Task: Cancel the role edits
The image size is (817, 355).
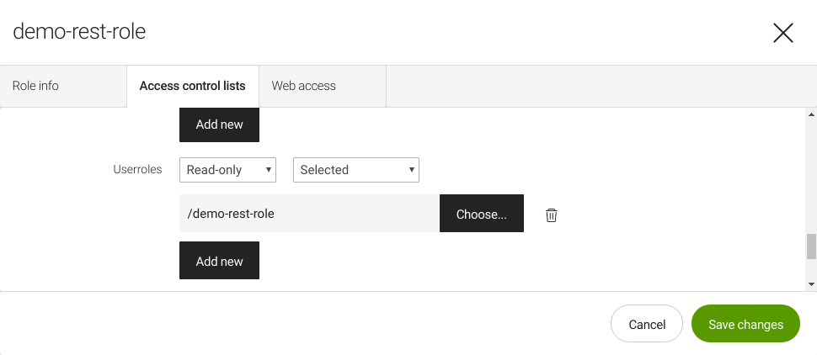Action: [x=647, y=324]
